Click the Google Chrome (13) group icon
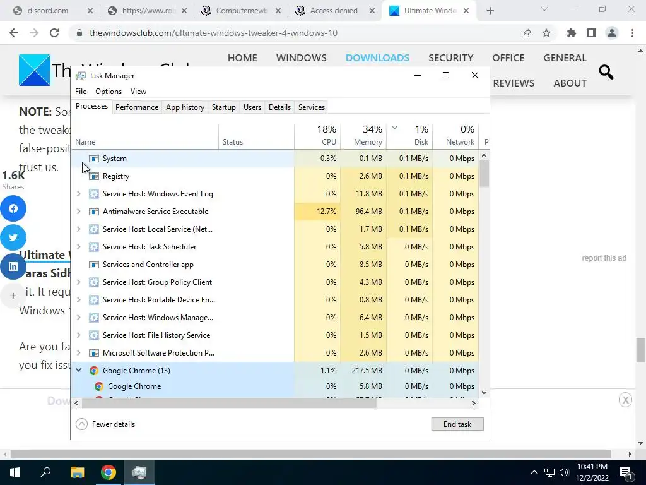This screenshot has width=646, height=485. pos(94,371)
